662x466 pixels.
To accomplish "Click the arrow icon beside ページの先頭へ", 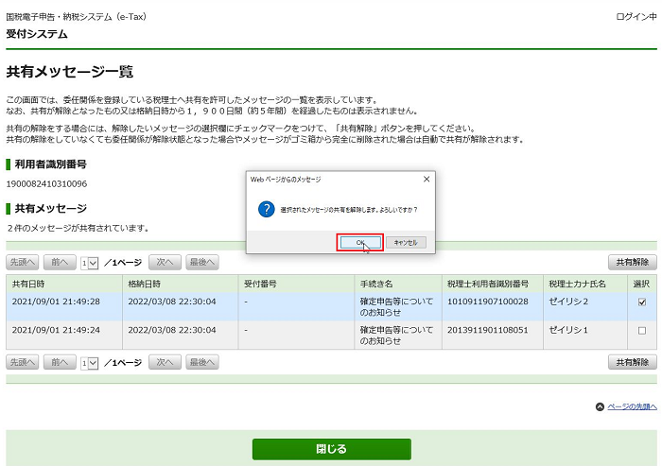I will pos(600,406).
